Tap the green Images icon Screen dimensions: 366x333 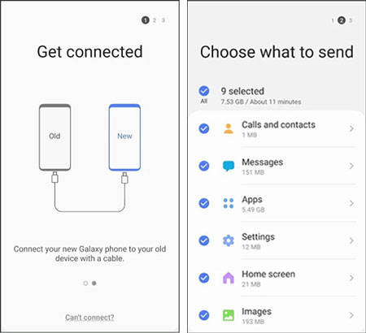229,315
